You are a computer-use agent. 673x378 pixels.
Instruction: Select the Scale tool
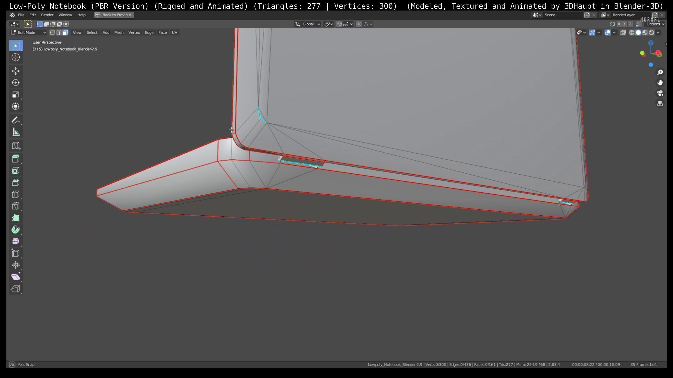pos(16,95)
